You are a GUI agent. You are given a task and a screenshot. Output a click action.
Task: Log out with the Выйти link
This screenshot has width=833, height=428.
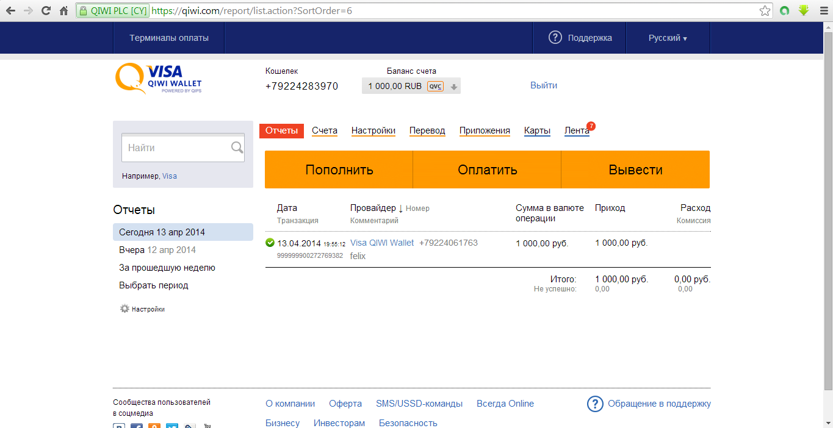click(x=544, y=85)
